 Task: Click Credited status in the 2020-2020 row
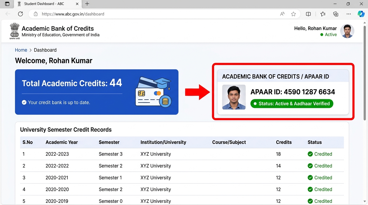click(x=320, y=189)
